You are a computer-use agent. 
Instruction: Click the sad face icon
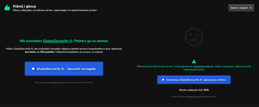click(194, 37)
